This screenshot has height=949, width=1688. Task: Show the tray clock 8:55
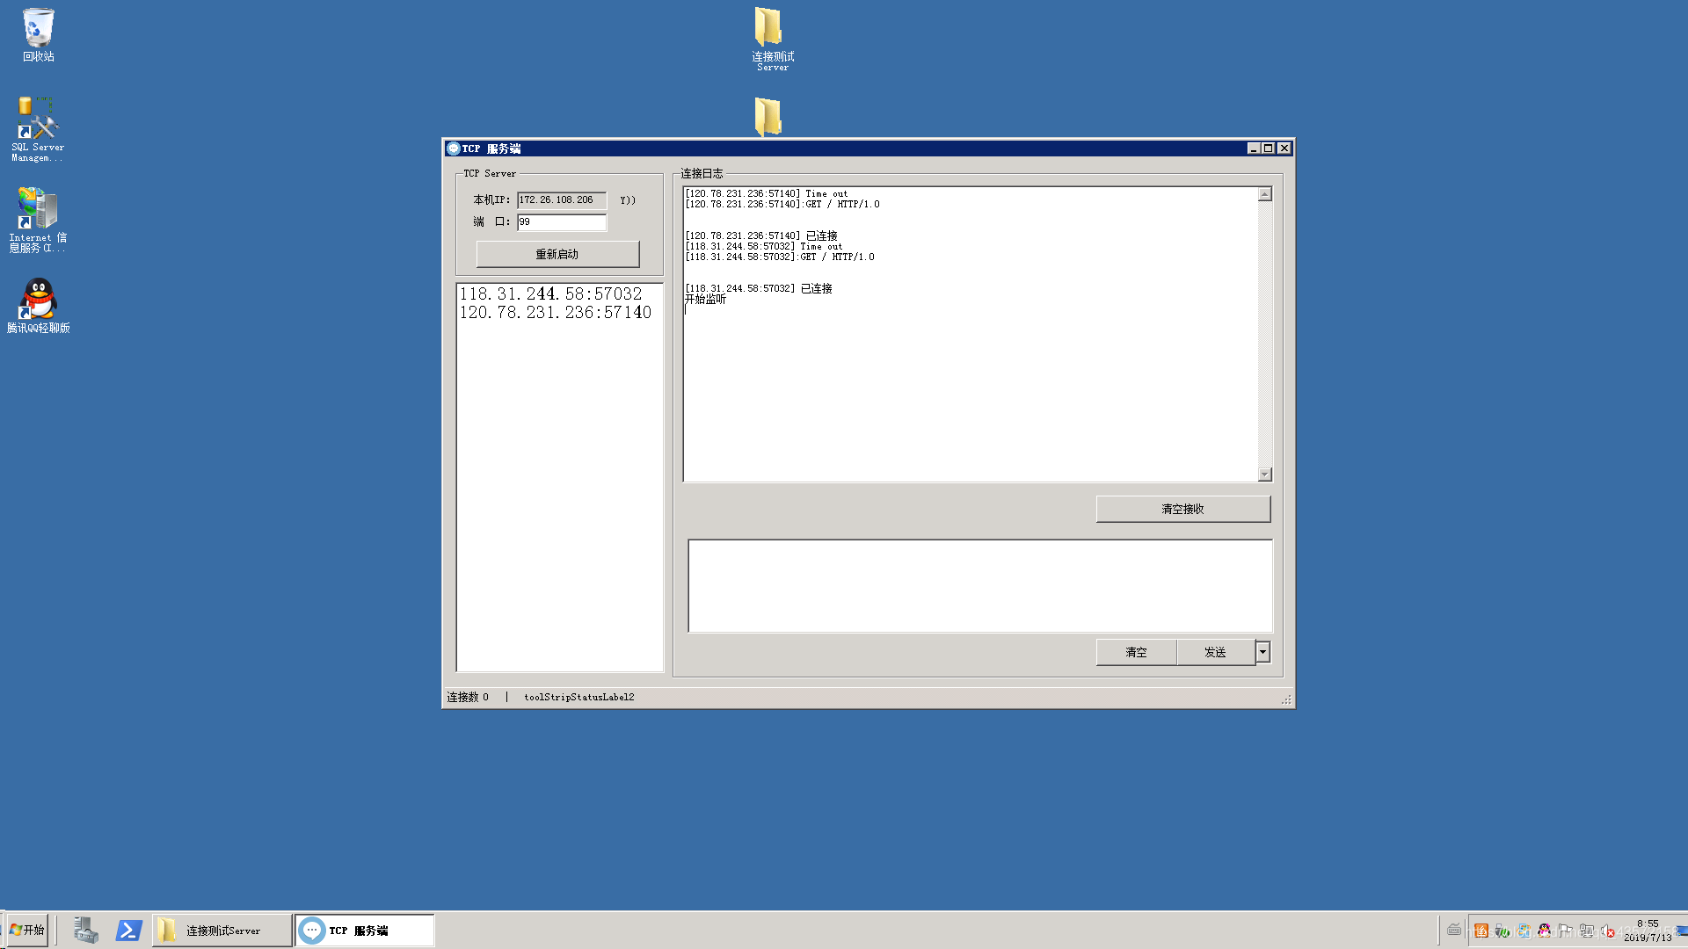pos(1648,931)
